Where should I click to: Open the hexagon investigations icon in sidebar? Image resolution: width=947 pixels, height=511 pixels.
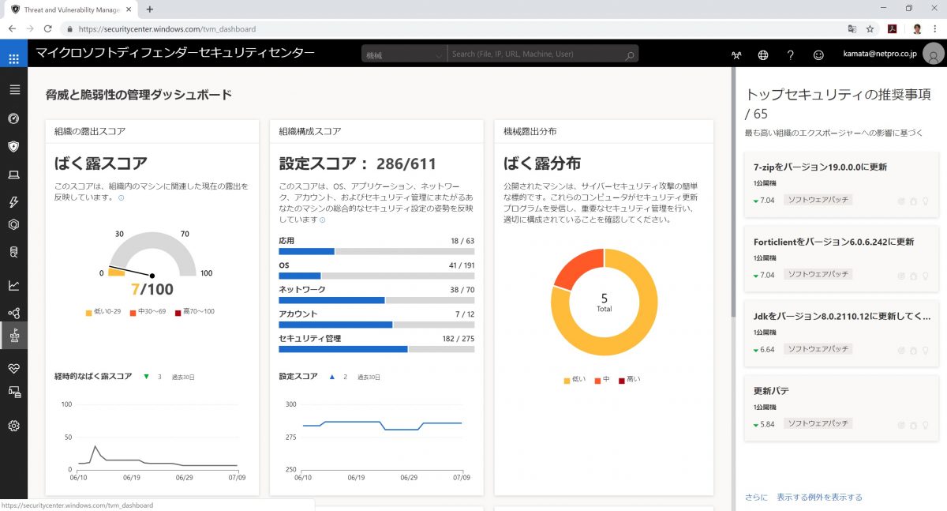(x=13, y=224)
